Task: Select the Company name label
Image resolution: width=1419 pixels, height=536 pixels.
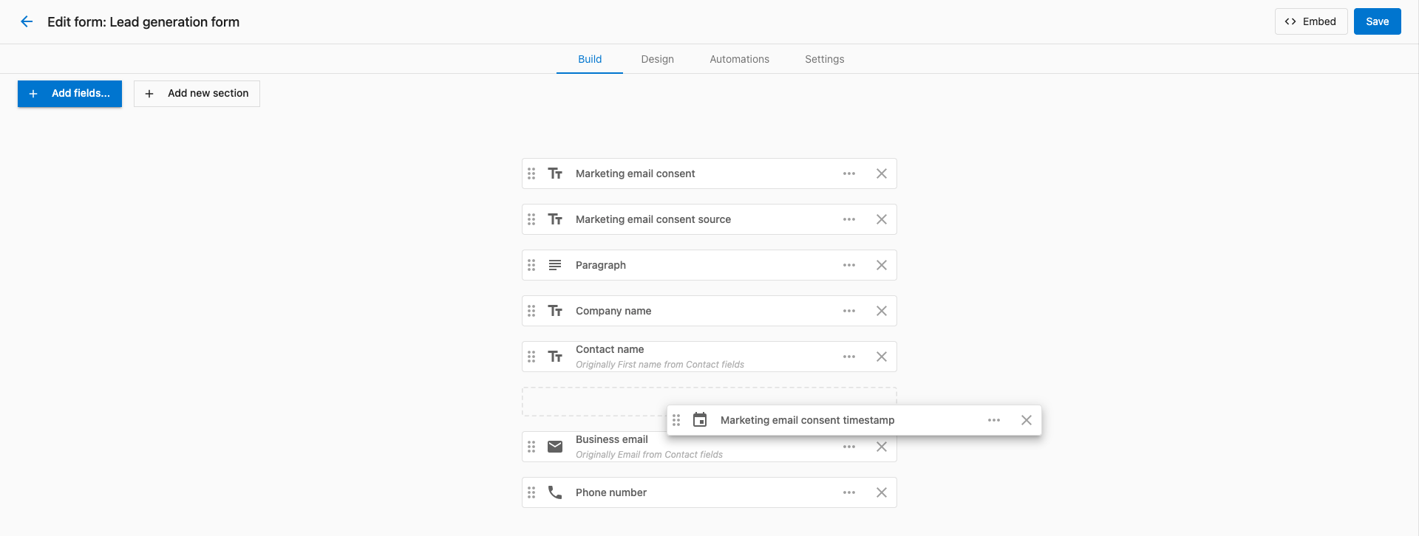Action: (x=613, y=311)
